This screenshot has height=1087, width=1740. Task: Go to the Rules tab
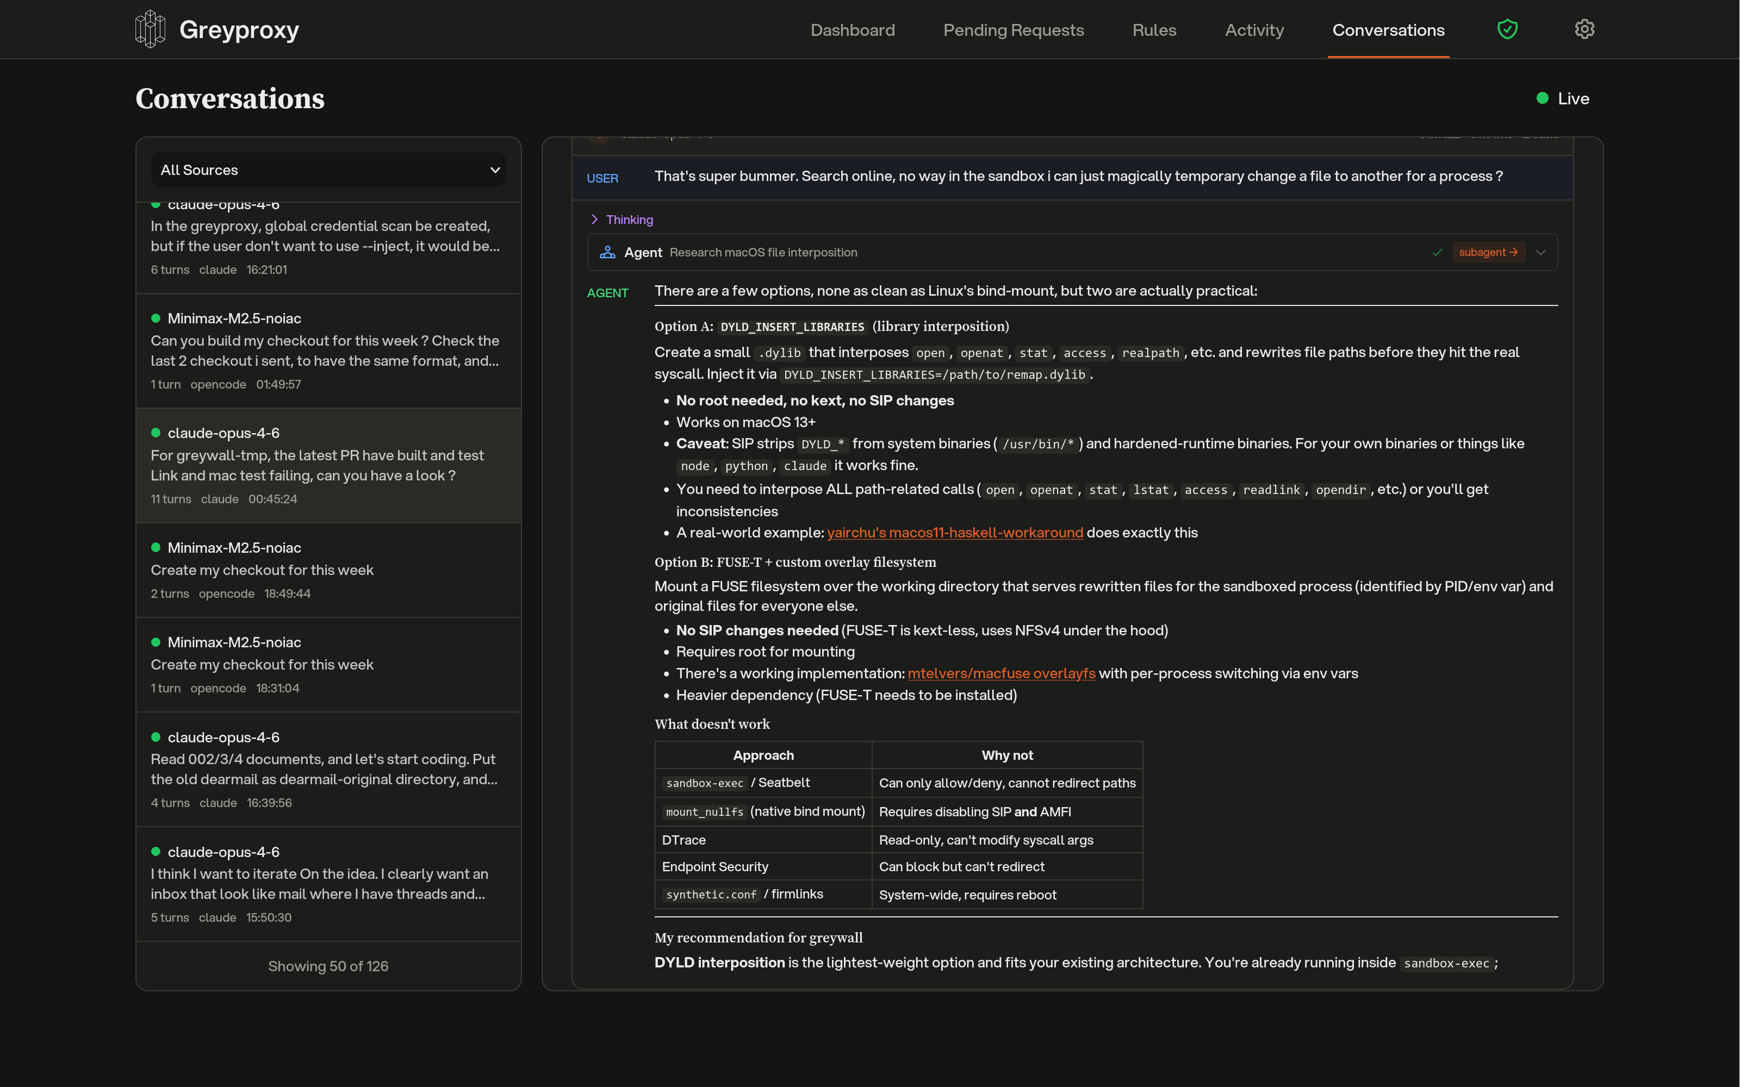1154,30
